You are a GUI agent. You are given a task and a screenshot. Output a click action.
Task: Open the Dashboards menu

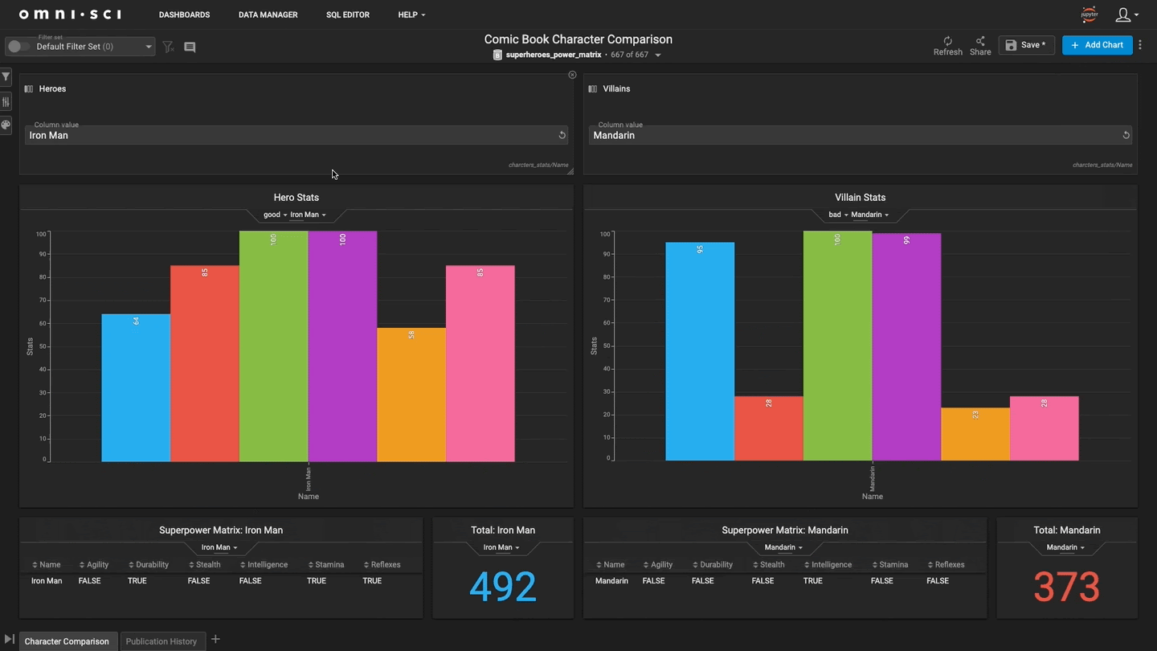pyautogui.click(x=184, y=14)
